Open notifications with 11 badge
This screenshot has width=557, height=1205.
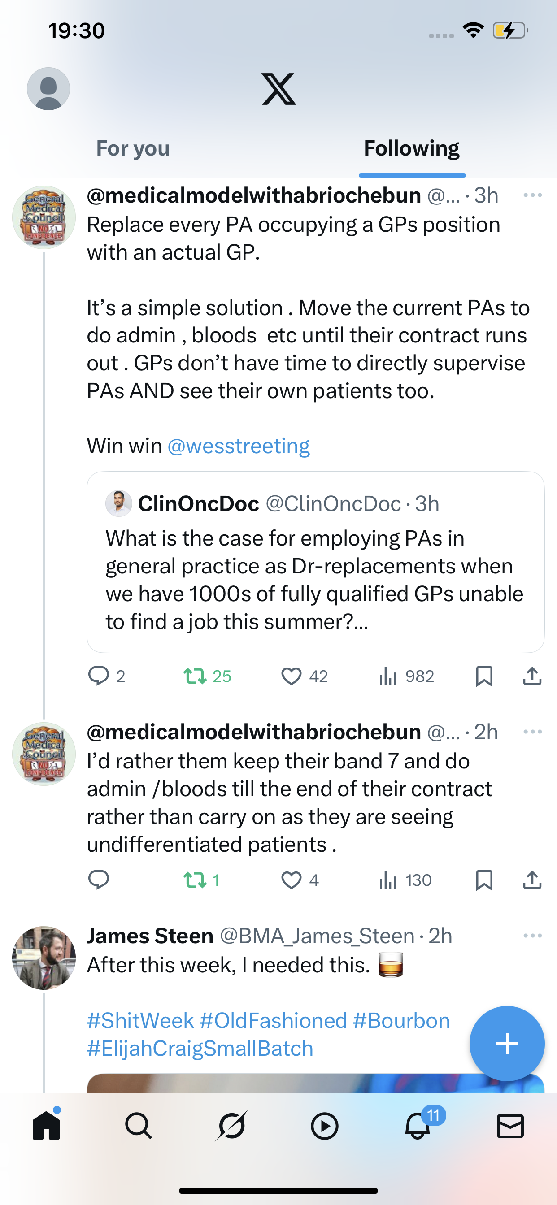pos(418,1126)
